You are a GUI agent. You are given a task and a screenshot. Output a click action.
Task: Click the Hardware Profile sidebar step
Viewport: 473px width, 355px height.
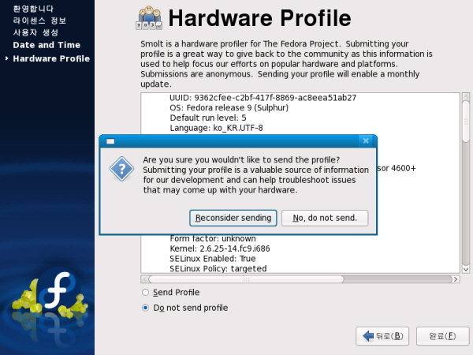point(51,58)
